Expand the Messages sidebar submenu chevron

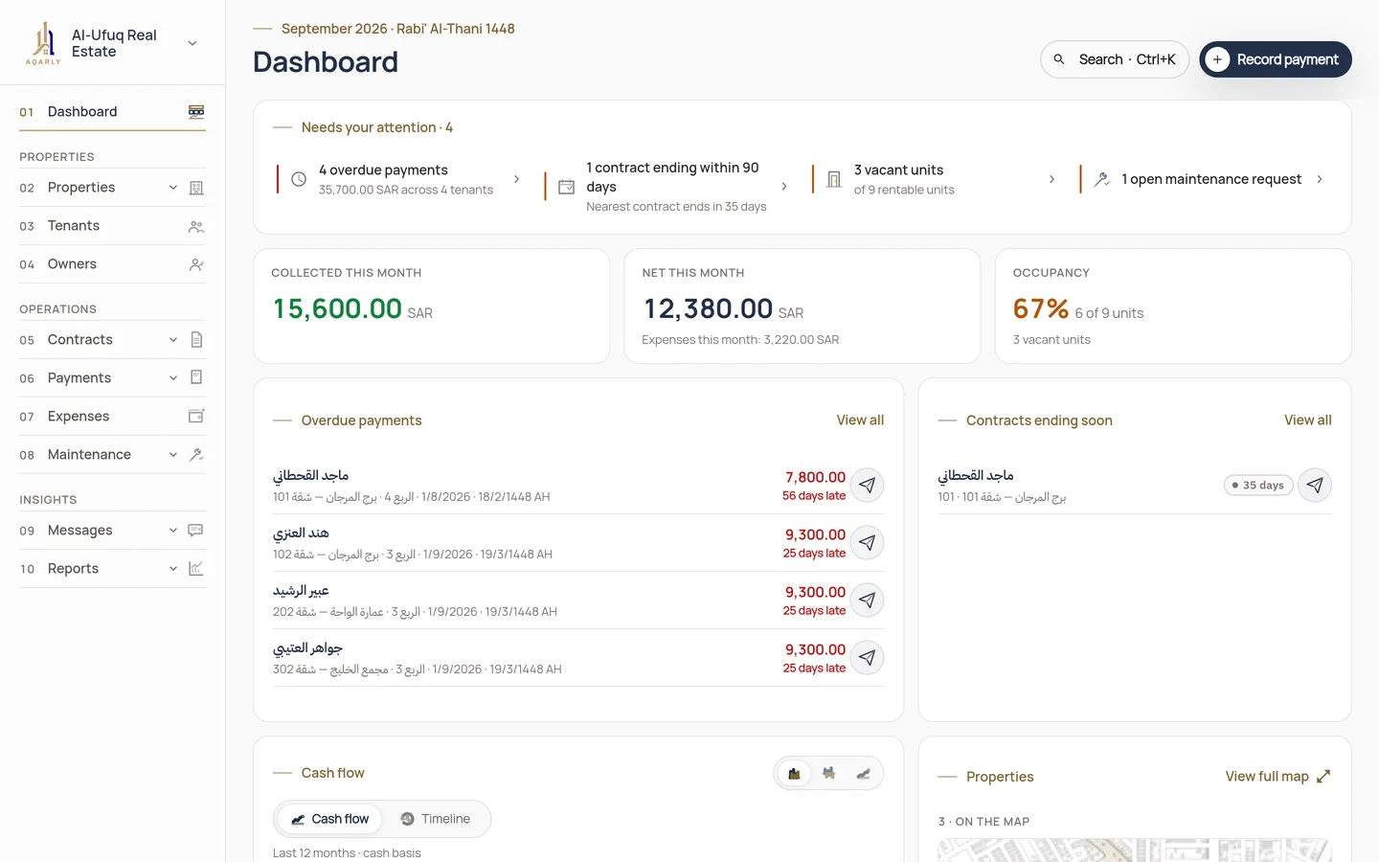(173, 531)
